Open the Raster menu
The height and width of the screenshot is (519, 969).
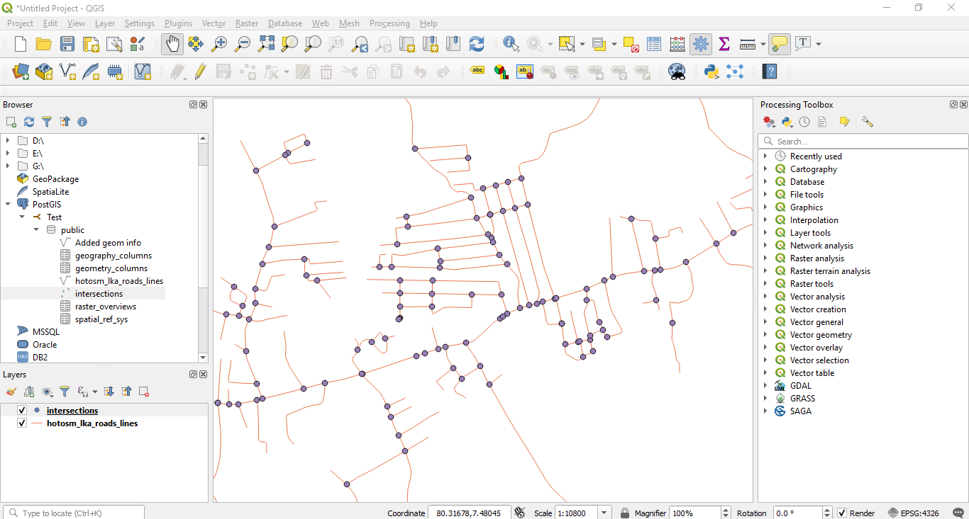coord(247,23)
